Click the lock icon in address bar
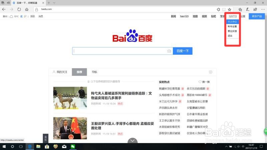 click(x=37, y=10)
